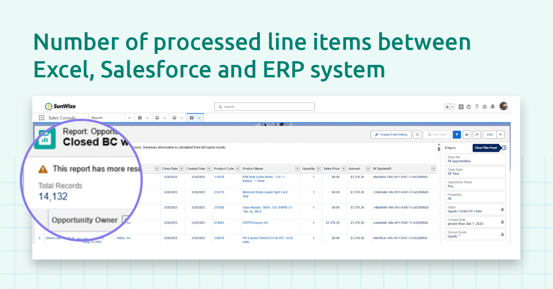Open the App Launcher grid icon
The width and height of the screenshot is (553, 289).
point(41,118)
